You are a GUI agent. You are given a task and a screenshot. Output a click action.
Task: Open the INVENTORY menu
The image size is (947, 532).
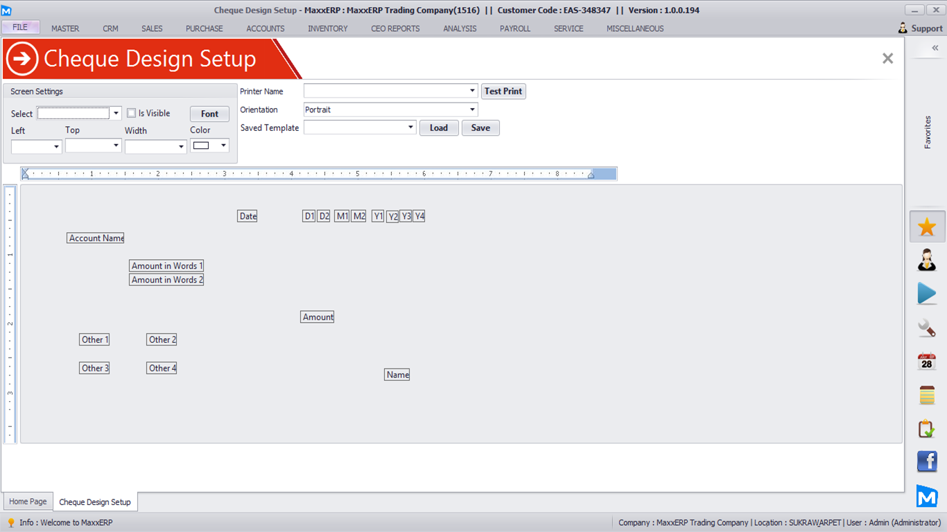point(328,28)
